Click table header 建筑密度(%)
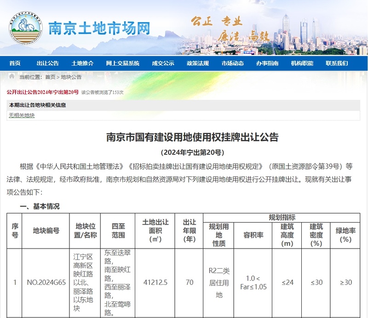 [x=316, y=235]
